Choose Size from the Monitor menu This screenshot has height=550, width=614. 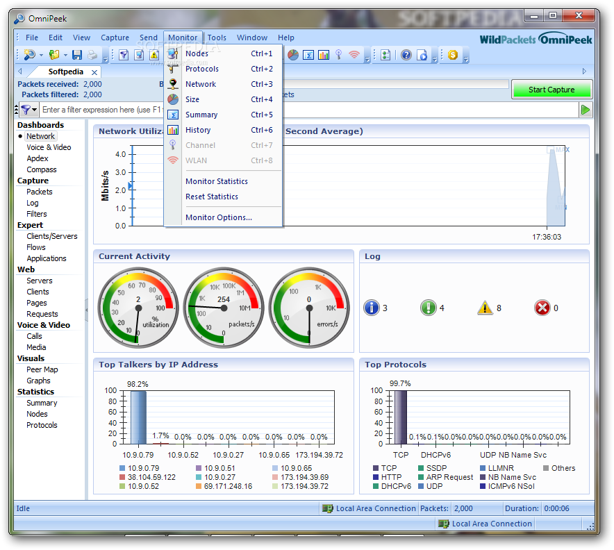(x=223, y=99)
